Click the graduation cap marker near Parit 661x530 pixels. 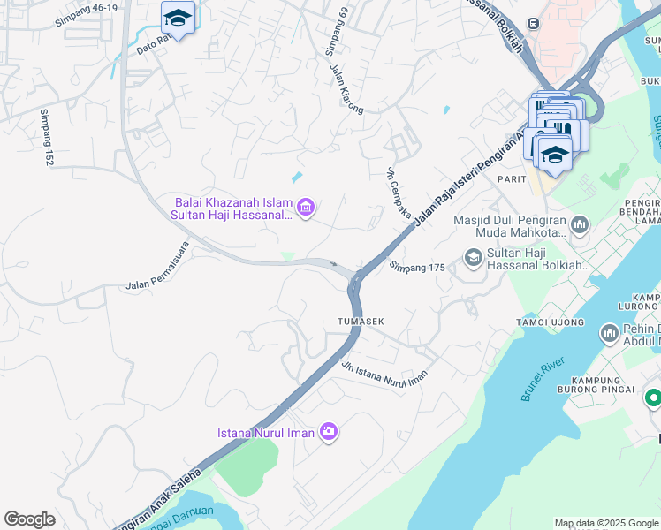coord(555,155)
